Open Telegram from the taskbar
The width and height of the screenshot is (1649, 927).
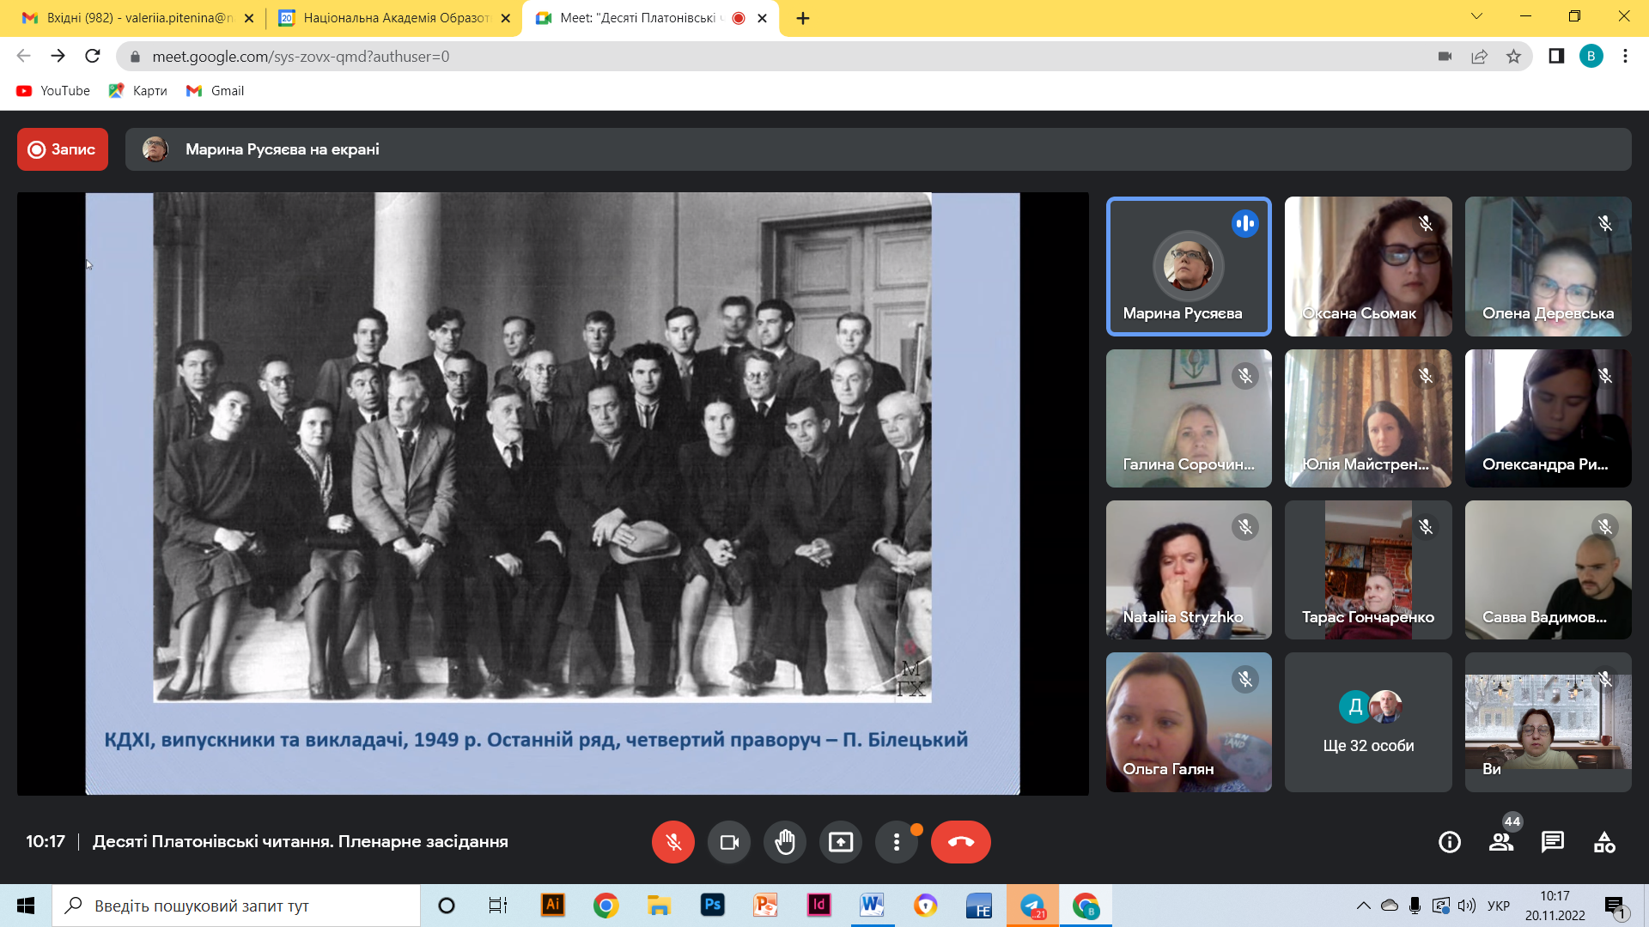[x=1032, y=906]
